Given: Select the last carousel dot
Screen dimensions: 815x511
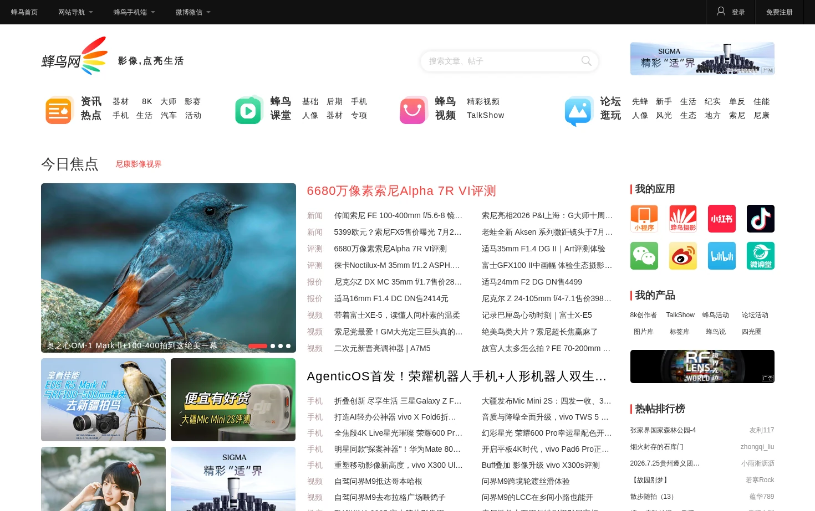Looking at the screenshot, I should tap(288, 346).
